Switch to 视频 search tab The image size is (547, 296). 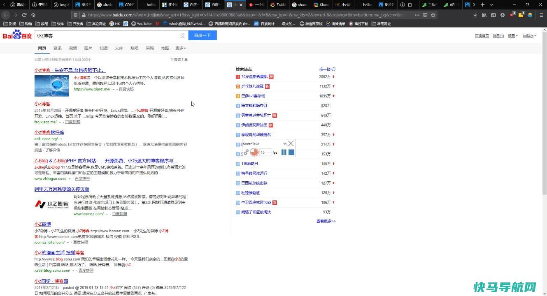(73, 48)
